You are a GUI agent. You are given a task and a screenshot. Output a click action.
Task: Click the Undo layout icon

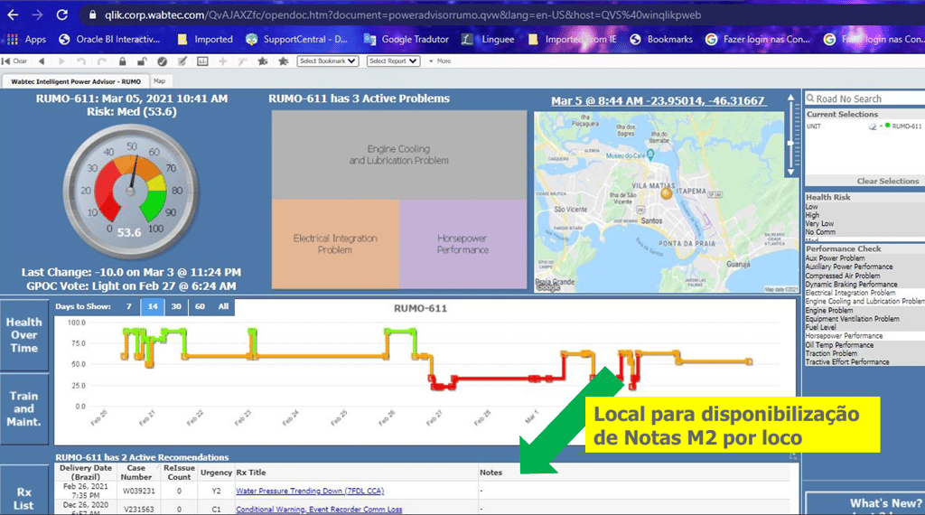pyautogui.click(x=81, y=61)
